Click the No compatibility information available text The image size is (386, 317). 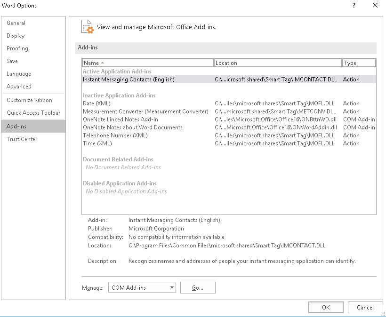pyautogui.click(x=177, y=237)
